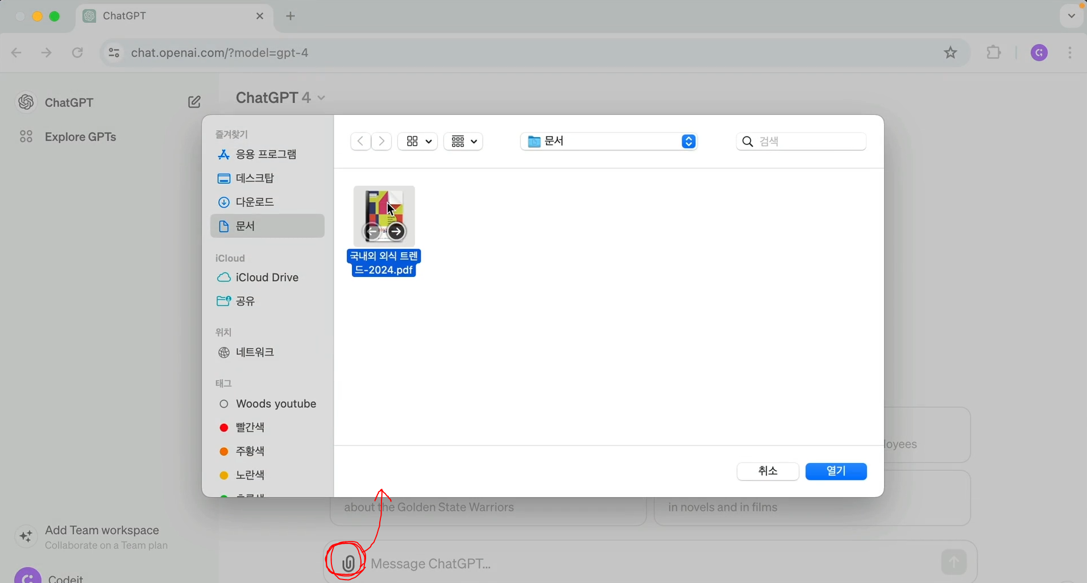Open iCloud Drive in the sidebar

(267, 278)
